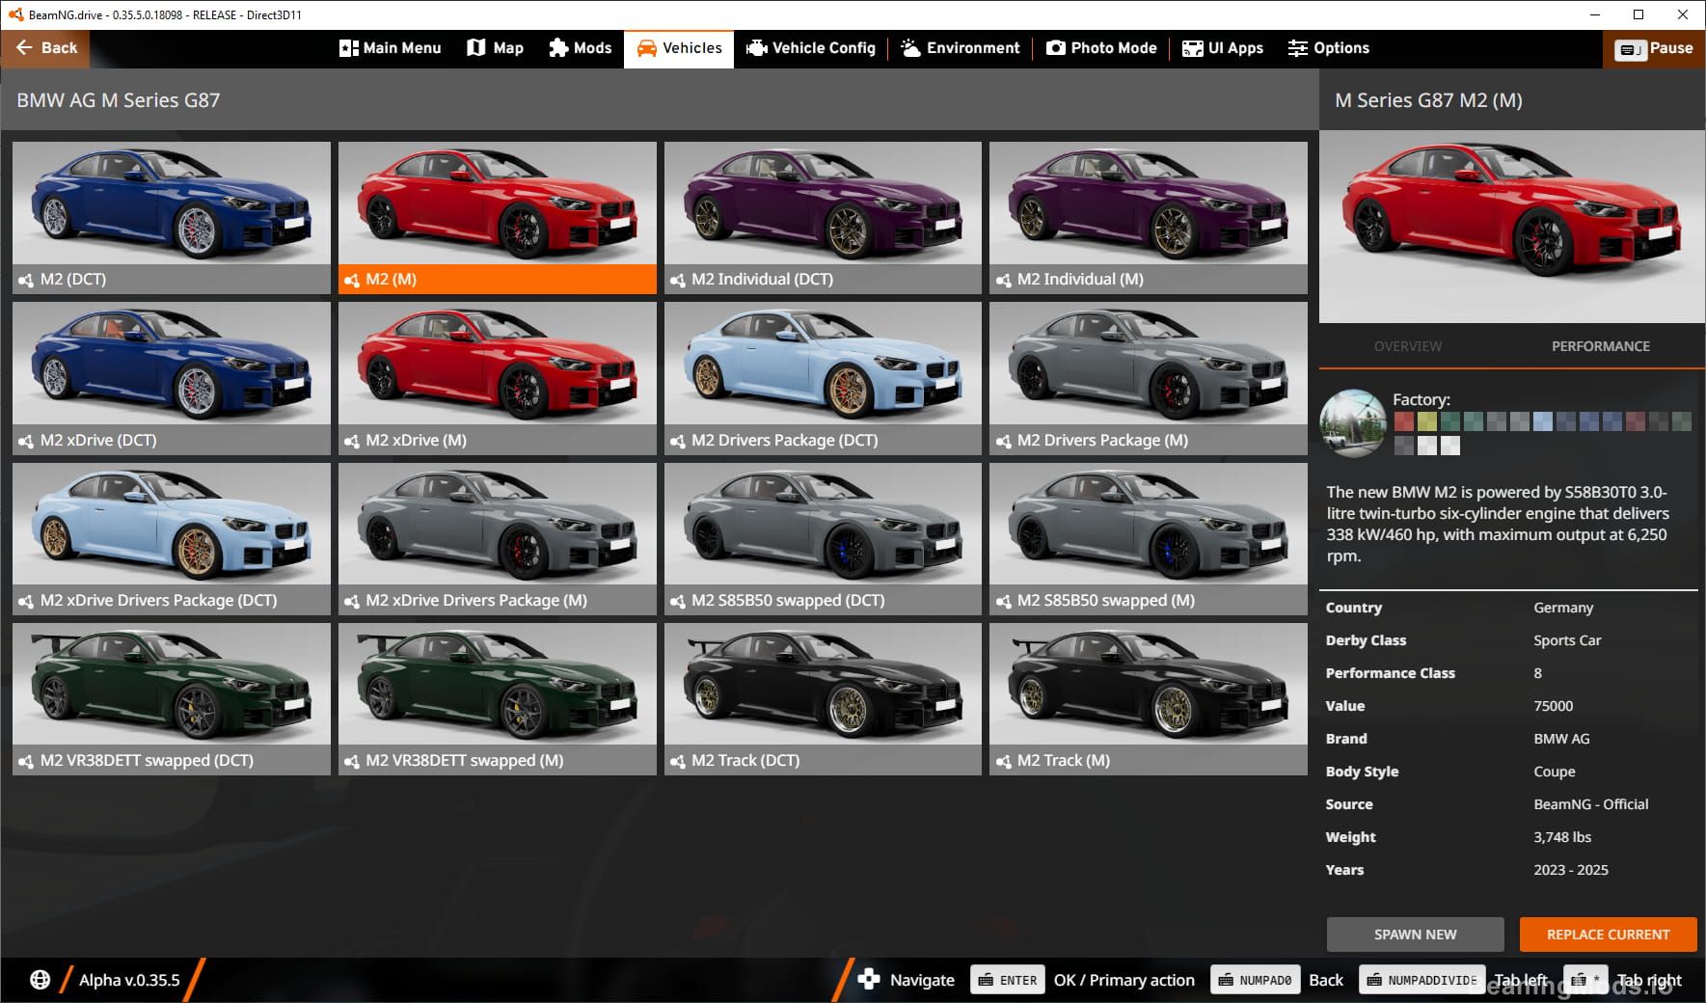Click the Navigate d-pad icon in the bottom bar
This screenshot has height=1003, width=1706.
click(x=868, y=979)
